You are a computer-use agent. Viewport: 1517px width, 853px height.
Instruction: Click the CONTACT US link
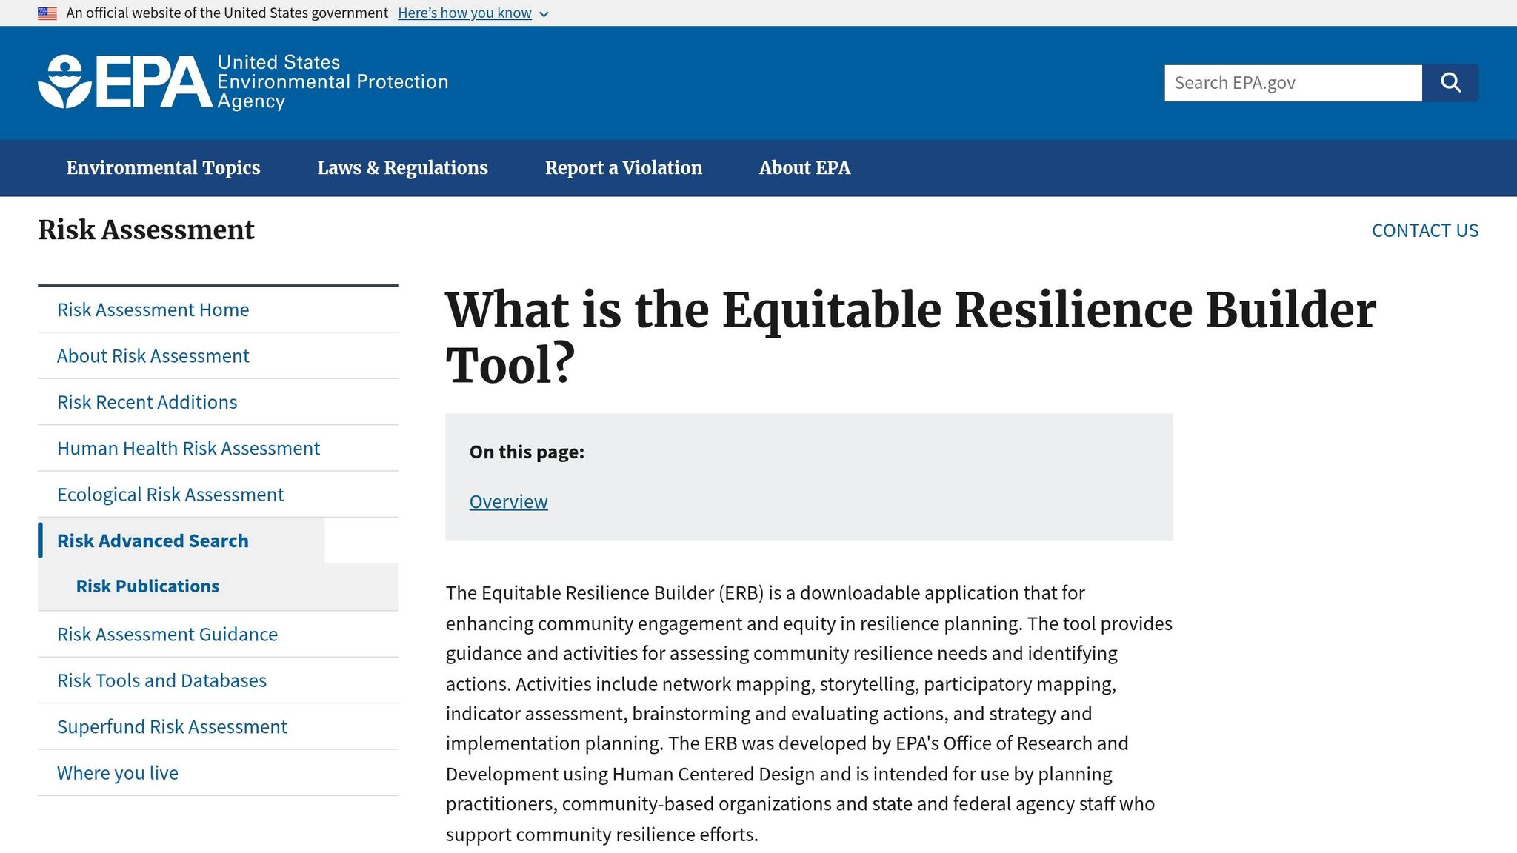[x=1424, y=230]
